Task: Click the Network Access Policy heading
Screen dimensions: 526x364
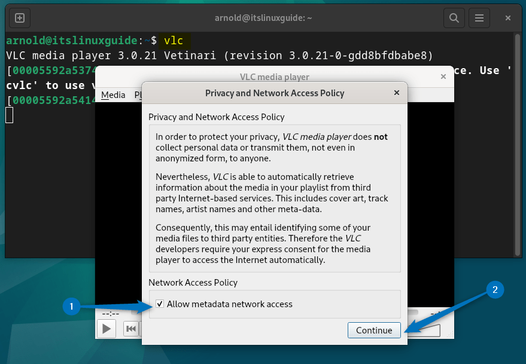Action: (193, 283)
